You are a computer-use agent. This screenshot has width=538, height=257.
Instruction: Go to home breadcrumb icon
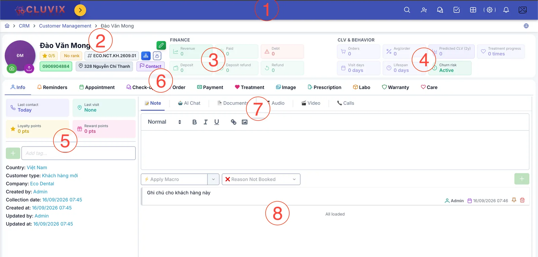coord(7,26)
